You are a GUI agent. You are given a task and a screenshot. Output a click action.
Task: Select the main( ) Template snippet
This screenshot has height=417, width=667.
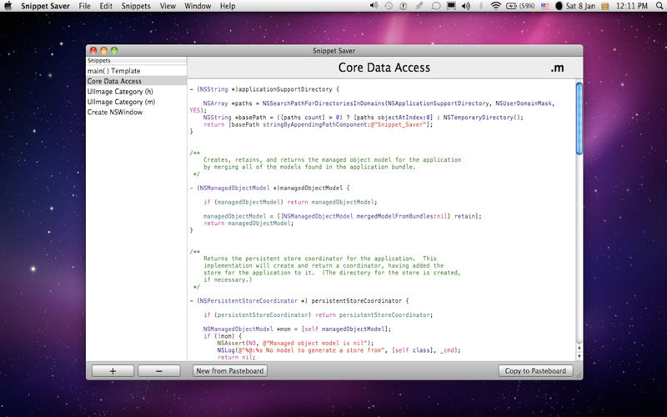[x=136, y=71]
